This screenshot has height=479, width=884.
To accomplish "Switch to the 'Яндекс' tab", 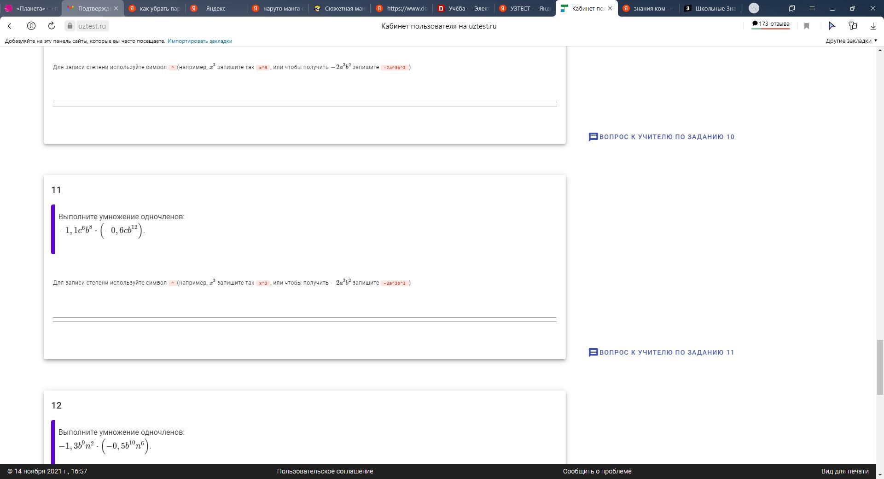I will pos(216,8).
